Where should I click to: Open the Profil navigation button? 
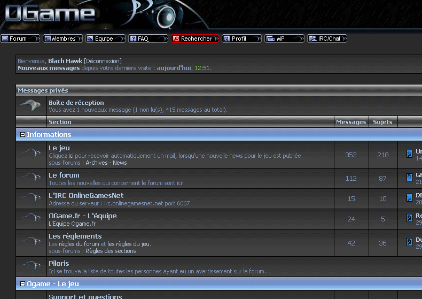[x=241, y=39]
